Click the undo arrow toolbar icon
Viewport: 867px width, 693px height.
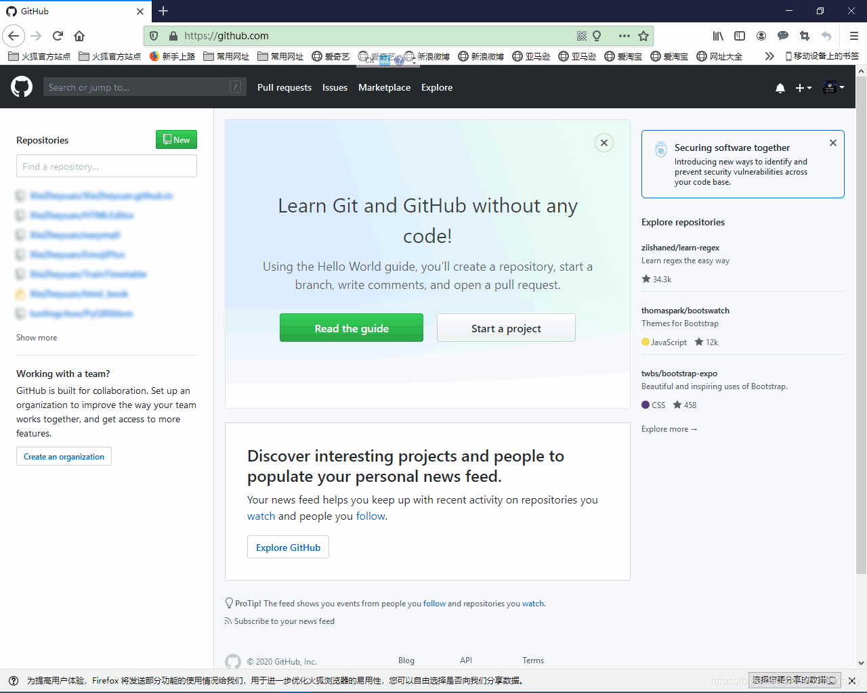pos(826,36)
